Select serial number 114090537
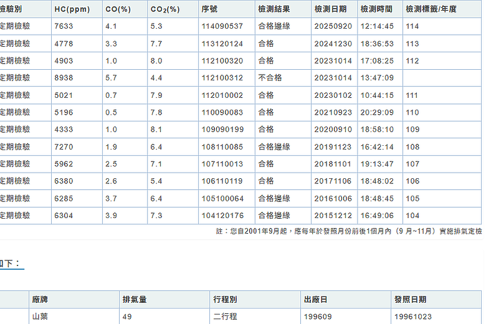Screen dimensions: 486x324 [x=222, y=26]
